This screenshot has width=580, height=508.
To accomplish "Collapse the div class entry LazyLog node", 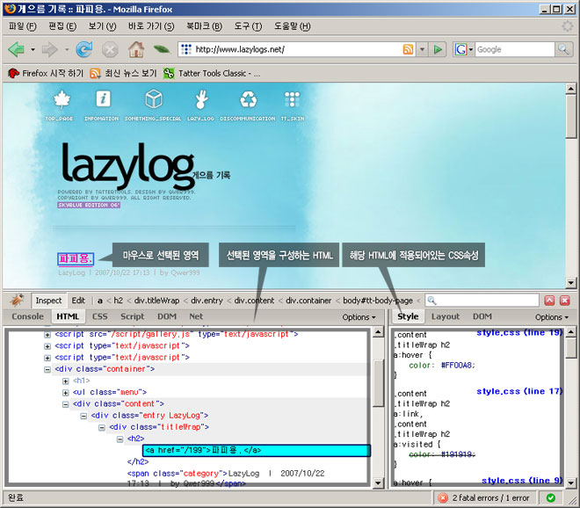I will pos(83,417).
